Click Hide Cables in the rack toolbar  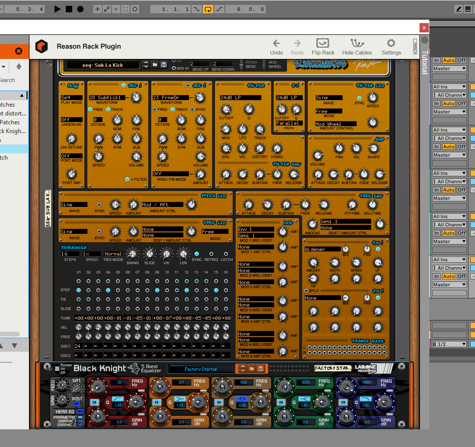(357, 47)
